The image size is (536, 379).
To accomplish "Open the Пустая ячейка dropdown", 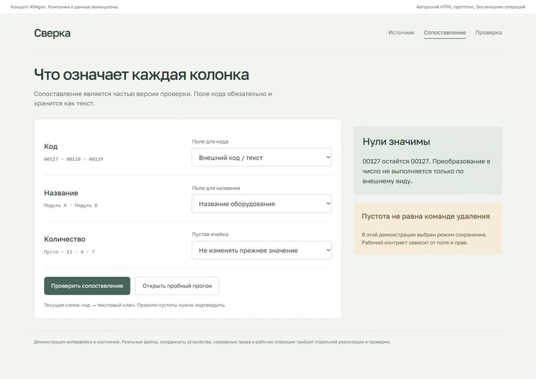I will (261, 250).
